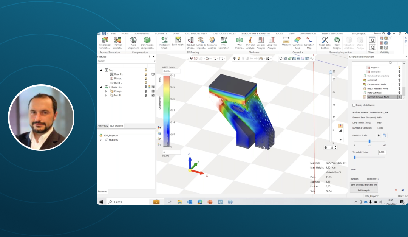Open the Build Insight tool
The image size is (408, 237).
(178, 42)
